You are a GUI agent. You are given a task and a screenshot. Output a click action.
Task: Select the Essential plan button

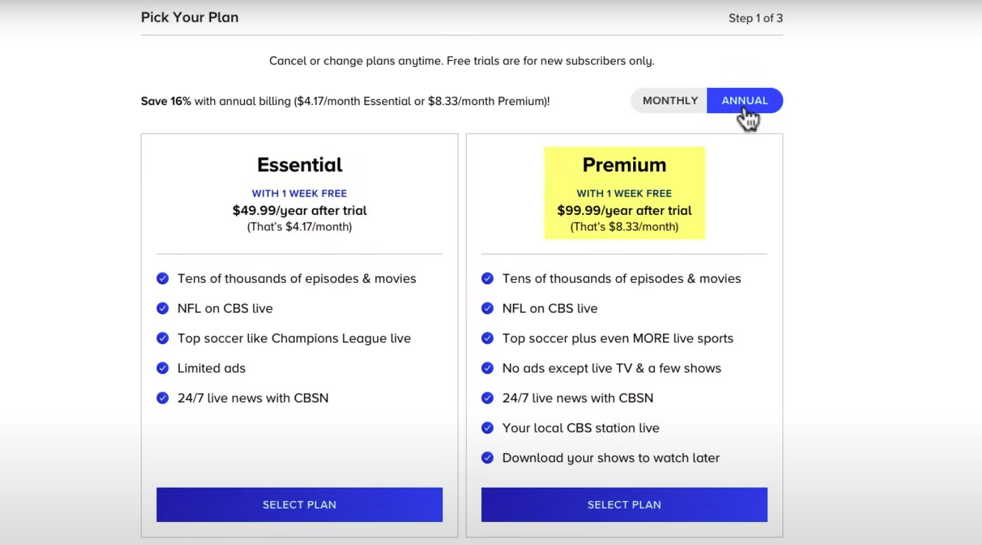(299, 505)
